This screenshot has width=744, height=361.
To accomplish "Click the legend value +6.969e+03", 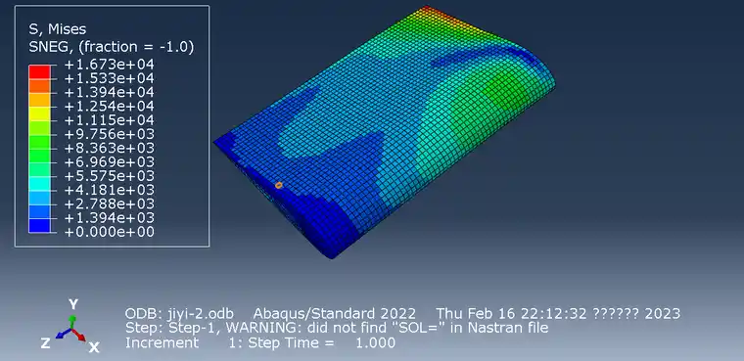I will [x=109, y=161].
